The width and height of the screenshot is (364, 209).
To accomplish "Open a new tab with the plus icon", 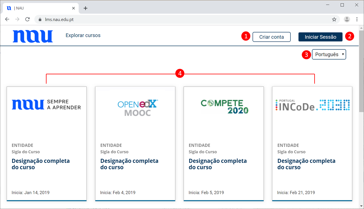I will [85, 8].
